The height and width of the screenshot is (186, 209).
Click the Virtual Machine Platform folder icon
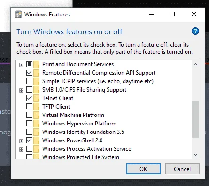pos(37,115)
